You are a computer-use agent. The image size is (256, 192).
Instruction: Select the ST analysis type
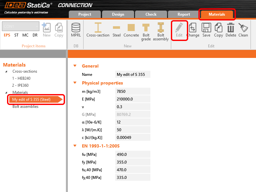[16, 35]
